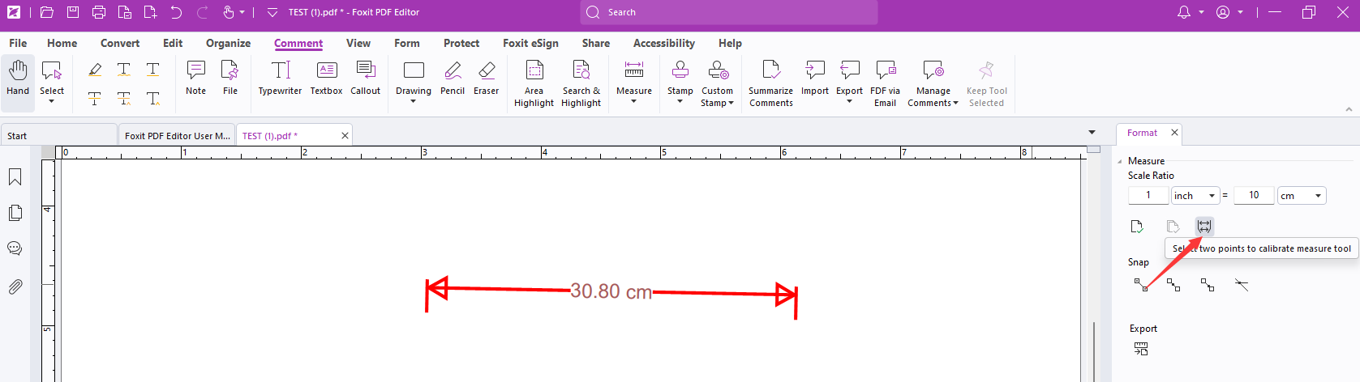Activate the Eraser tool
Screen dimensions: 1360x382
487,78
